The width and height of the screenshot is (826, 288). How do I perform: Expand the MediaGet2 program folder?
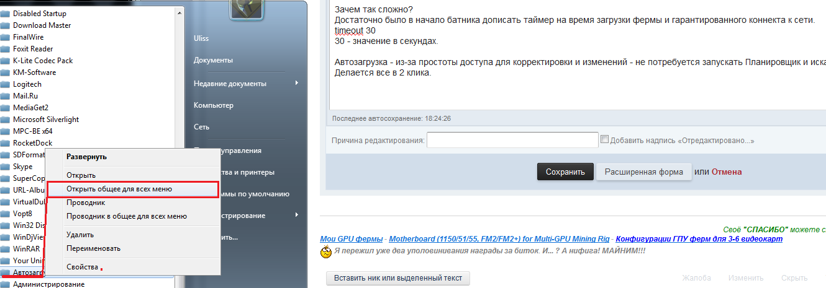(x=30, y=108)
